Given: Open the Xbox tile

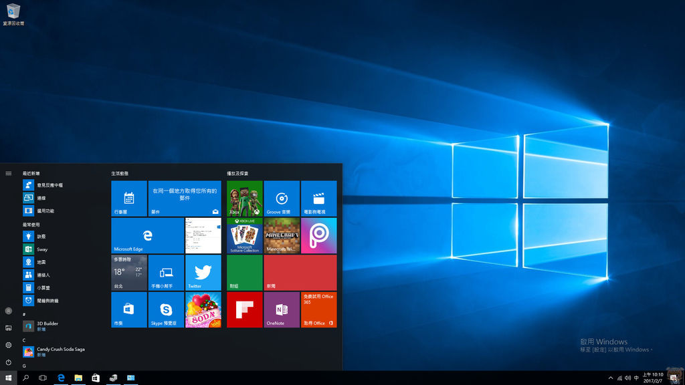Looking at the screenshot, I should click(245, 198).
